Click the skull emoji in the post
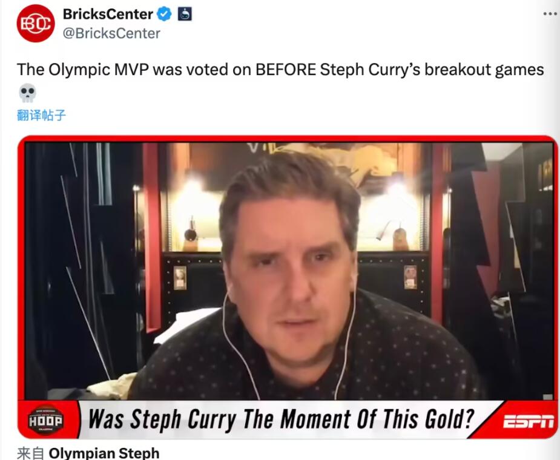 [27, 93]
